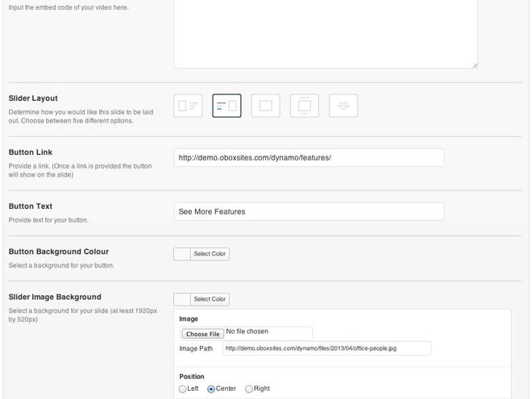
Task: Grab the embed code textarea resize handle
Action: (475, 65)
